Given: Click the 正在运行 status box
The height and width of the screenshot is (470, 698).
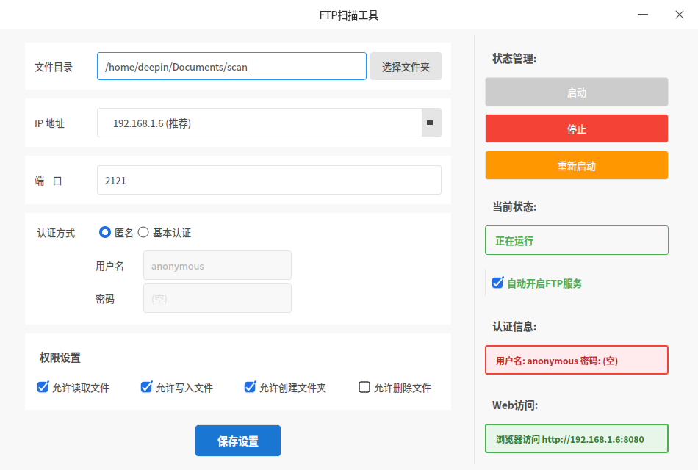Looking at the screenshot, I should [577, 240].
